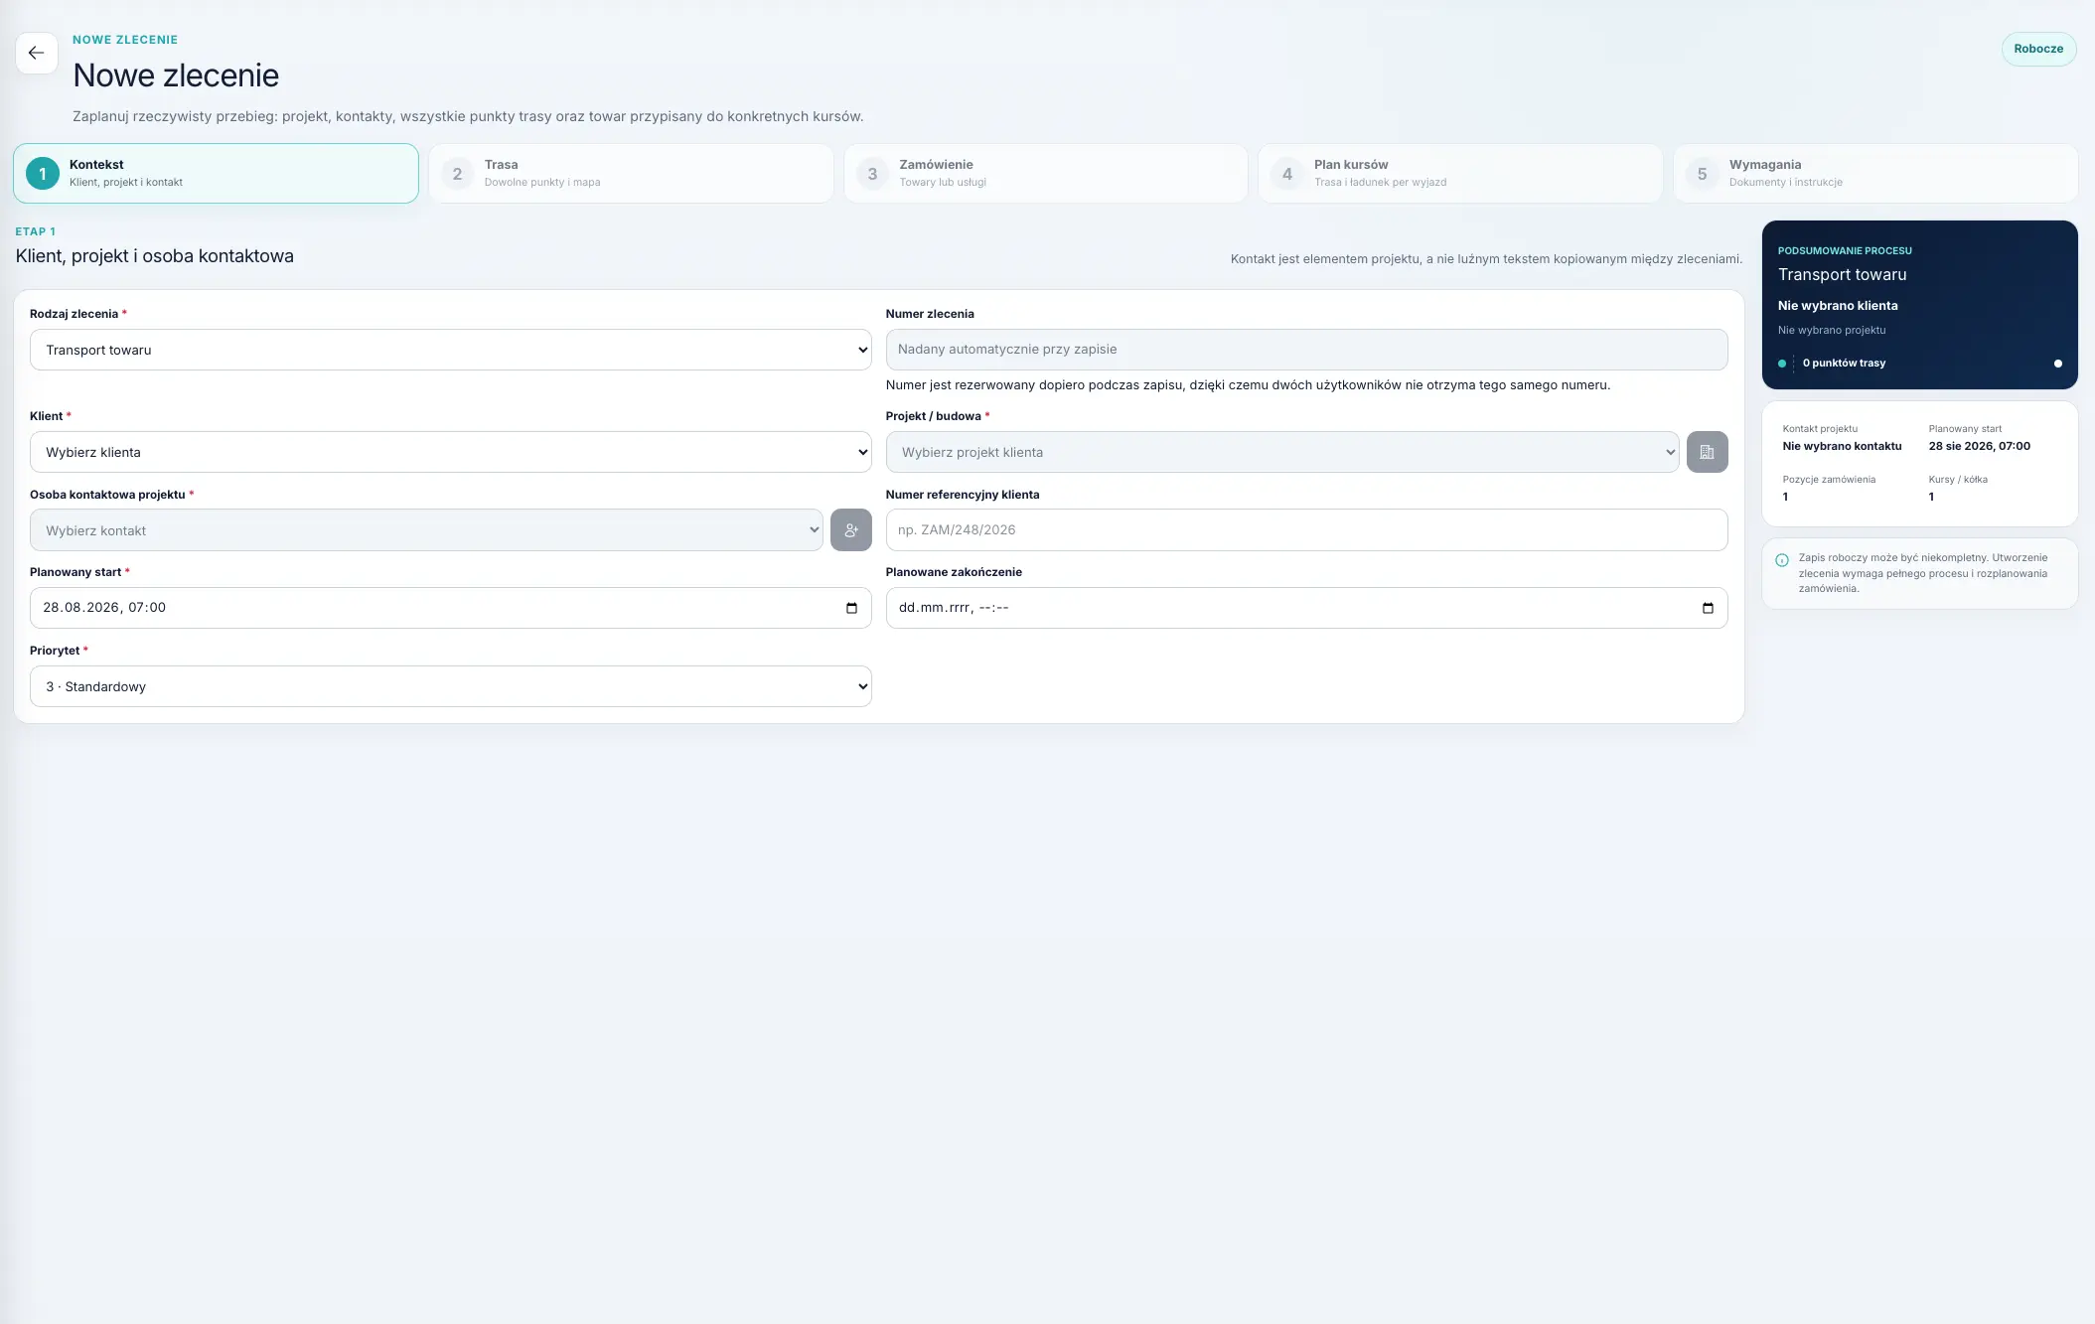Open the Klient dropdown
Viewport: 2095px width, 1324px height.
[451, 452]
